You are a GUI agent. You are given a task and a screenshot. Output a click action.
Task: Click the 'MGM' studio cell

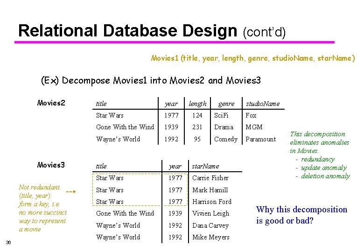pos(254,127)
